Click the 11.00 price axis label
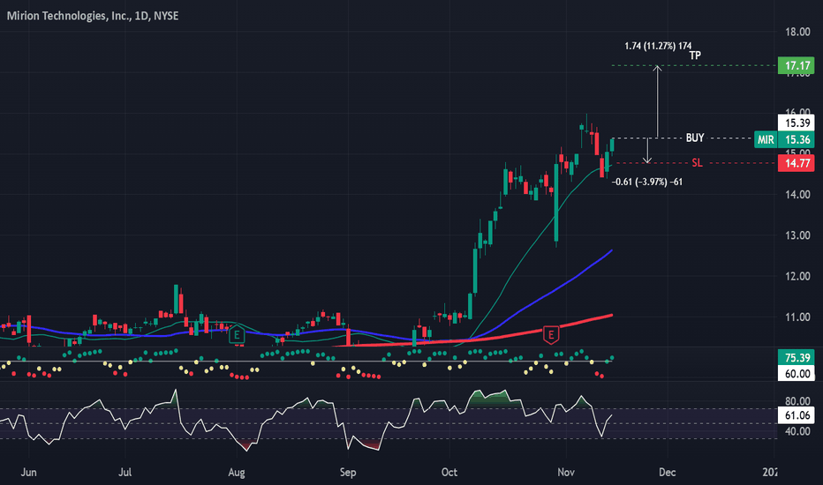823x485 pixels. click(797, 317)
